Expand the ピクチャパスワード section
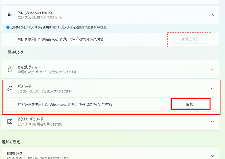This screenshot has width=225, height=159. 212,121
